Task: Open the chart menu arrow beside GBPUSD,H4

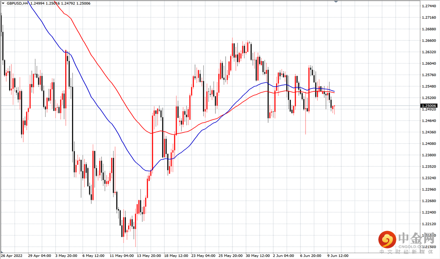Action: coord(3,4)
